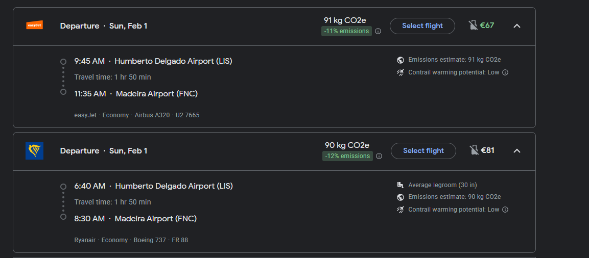
Task: Click globe icon for 91 kg CO2e estimate
Action: pyautogui.click(x=400, y=60)
